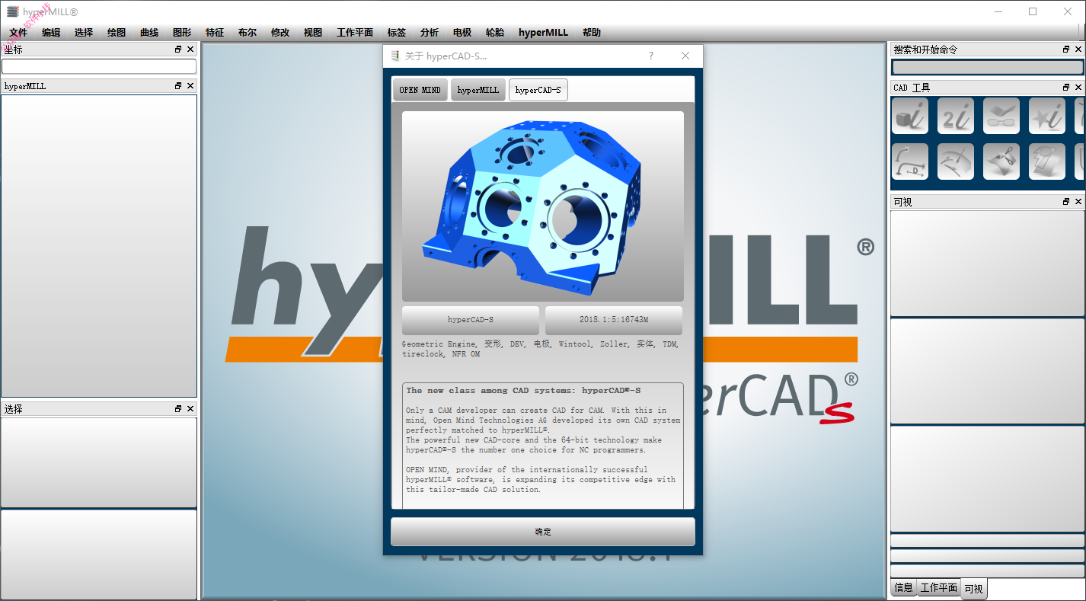Float the 可视 panel
The height and width of the screenshot is (601, 1086).
pyautogui.click(x=1066, y=202)
